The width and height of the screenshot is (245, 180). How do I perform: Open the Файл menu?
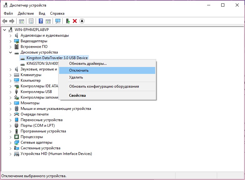pos(8,13)
